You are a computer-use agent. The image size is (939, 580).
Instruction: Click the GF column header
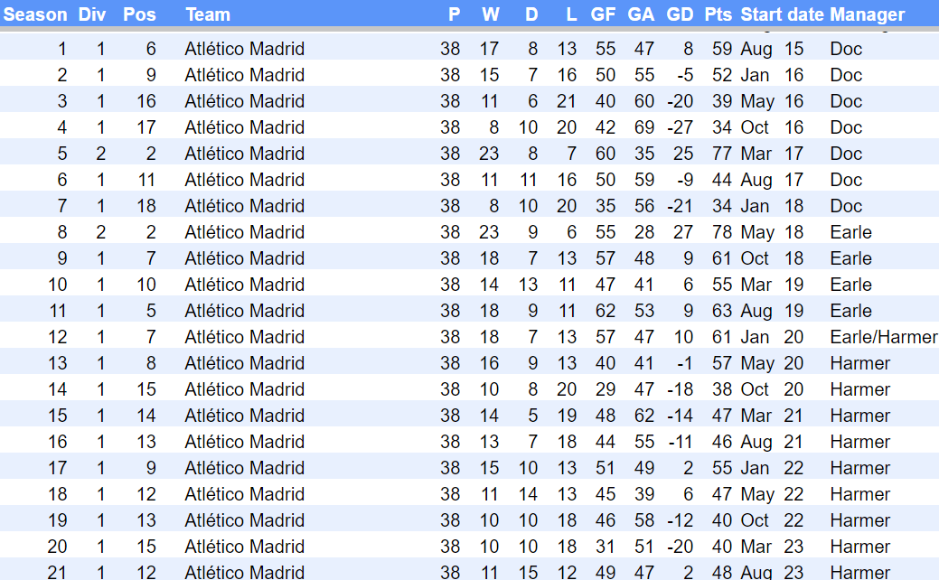[x=603, y=14]
